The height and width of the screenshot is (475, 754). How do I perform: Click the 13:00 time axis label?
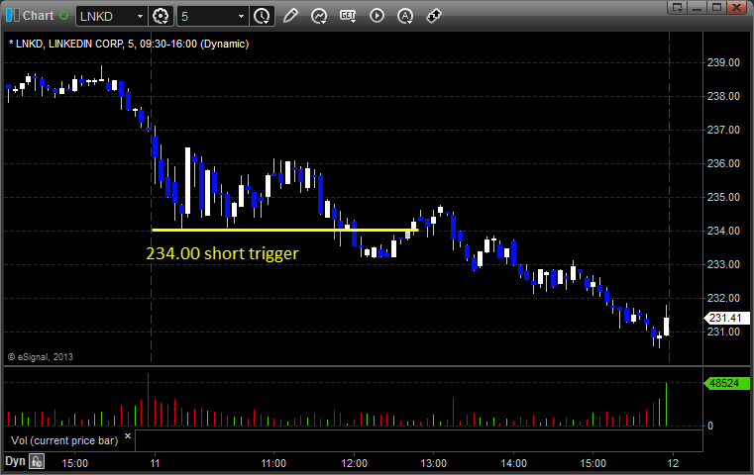point(434,463)
